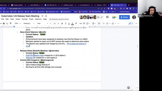Open the 'PR to keep the branch in' link
The width and height of the screenshot is (162, 91).
76,44
